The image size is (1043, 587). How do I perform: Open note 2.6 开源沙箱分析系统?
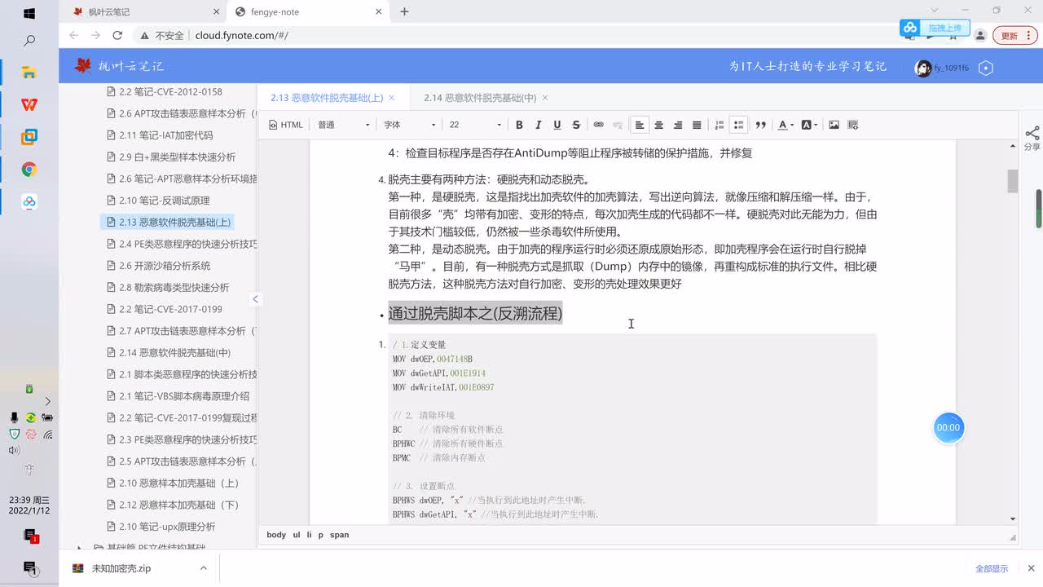click(x=165, y=266)
